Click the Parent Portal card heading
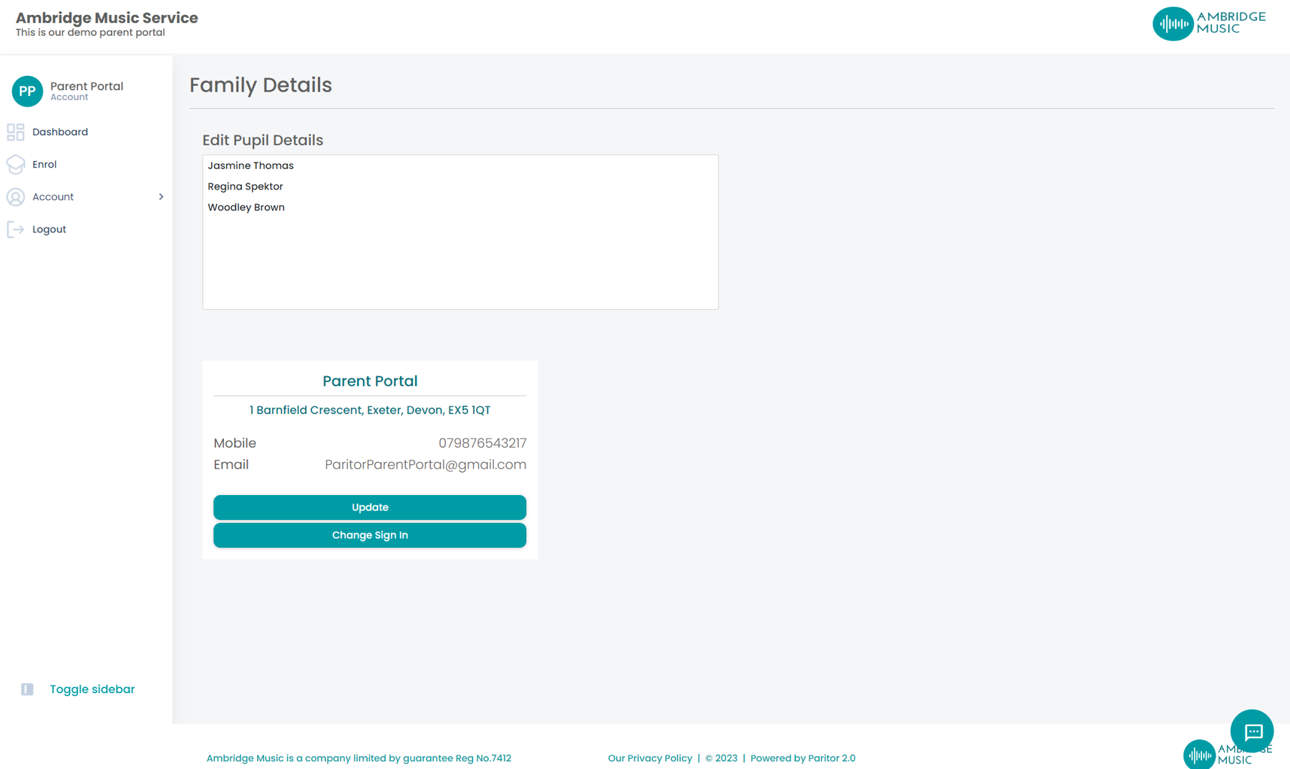Image resolution: width=1290 pixels, height=769 pixels. coord(369,381)
